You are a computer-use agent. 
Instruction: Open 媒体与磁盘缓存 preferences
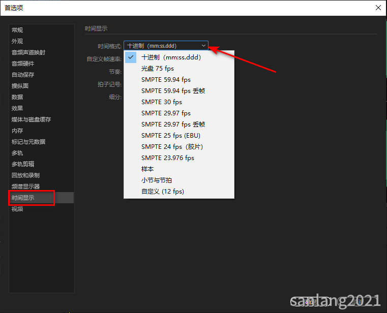click(31, 119)
